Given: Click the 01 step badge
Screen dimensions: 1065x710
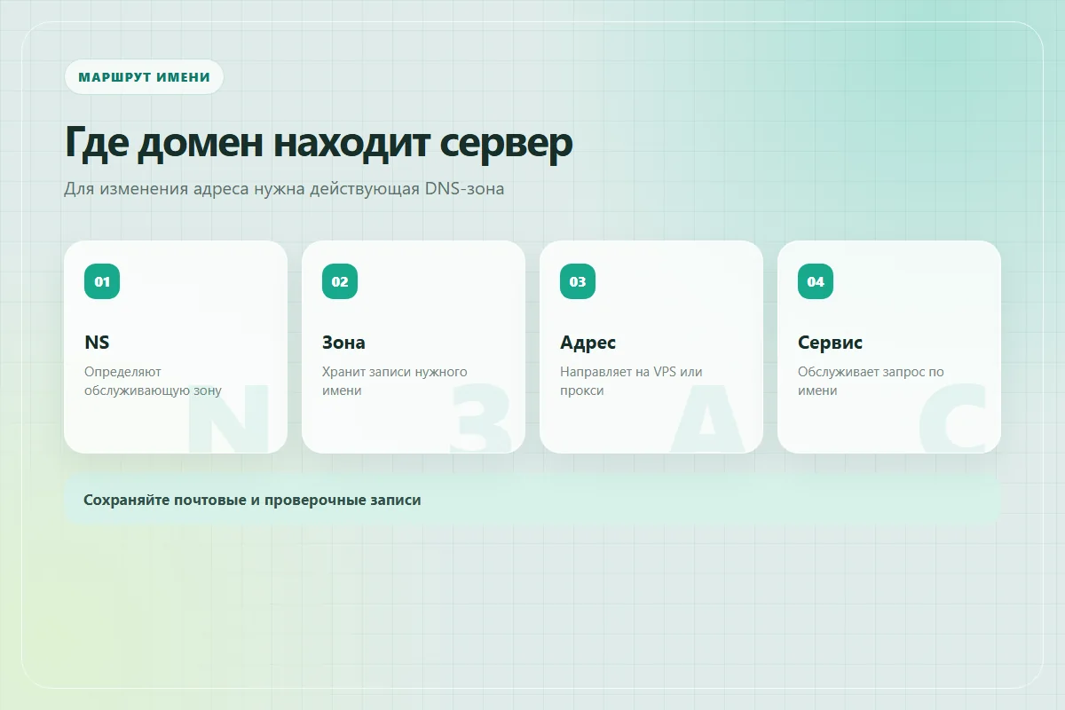Looking at the screenshot, I should tap(102, 281).
